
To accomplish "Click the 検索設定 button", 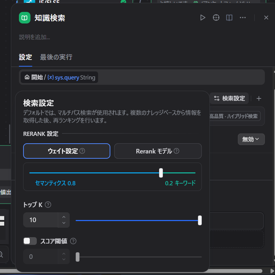I will (229, 98).
